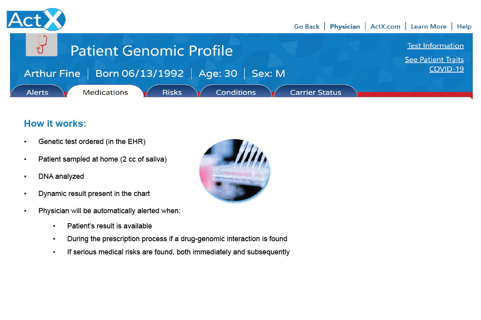Click the lab pipette circular image
Viewport: 481px width, 320px height.
tap(235, 170)
